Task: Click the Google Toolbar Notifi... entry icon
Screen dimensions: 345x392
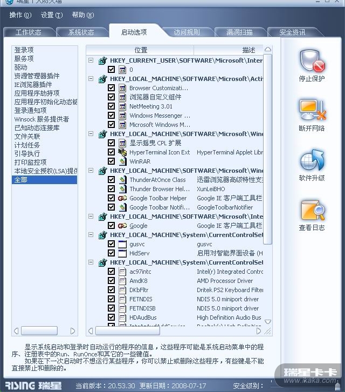Action: point(122,207)
